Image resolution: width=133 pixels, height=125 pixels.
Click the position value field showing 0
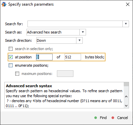click(44, 57)
